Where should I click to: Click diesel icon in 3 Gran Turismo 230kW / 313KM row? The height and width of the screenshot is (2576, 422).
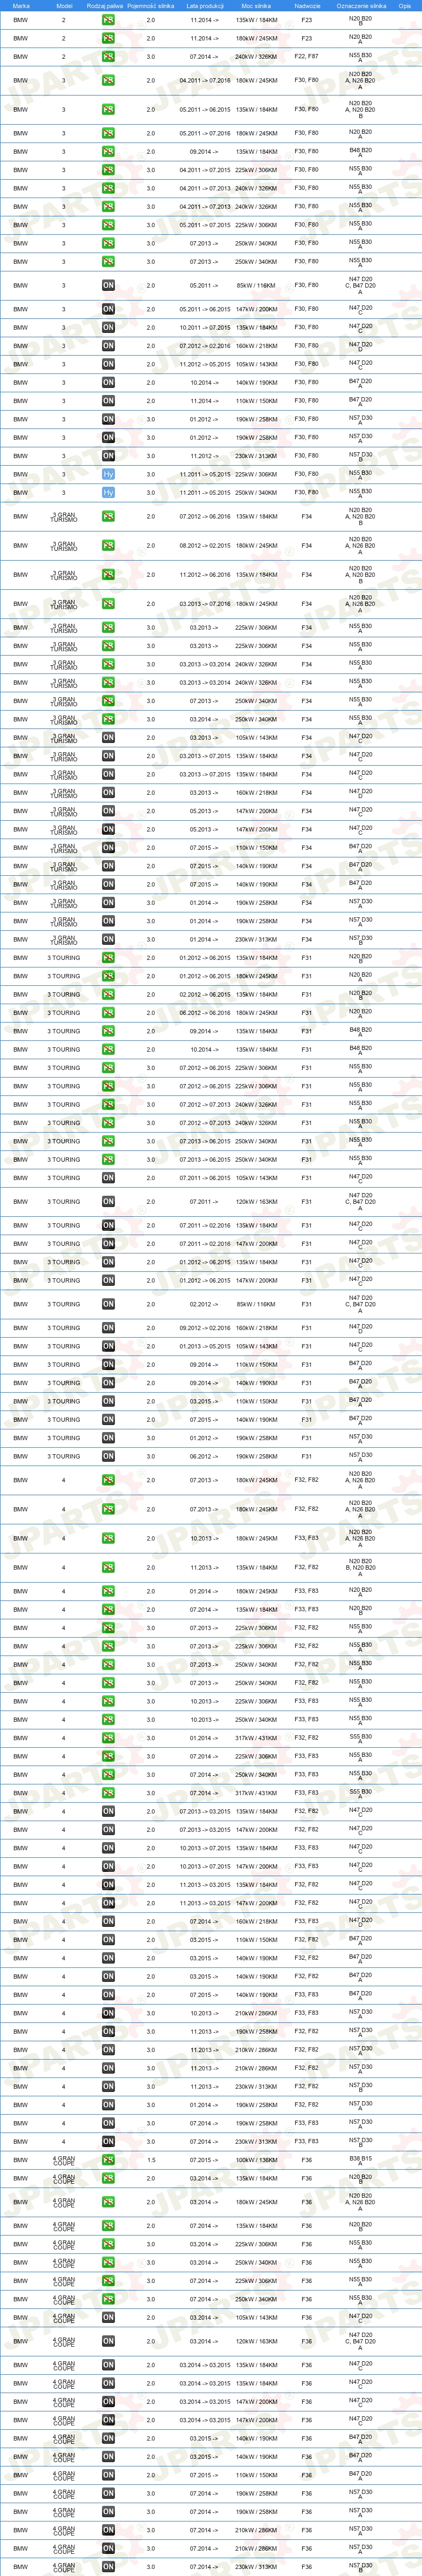[108, 939]
